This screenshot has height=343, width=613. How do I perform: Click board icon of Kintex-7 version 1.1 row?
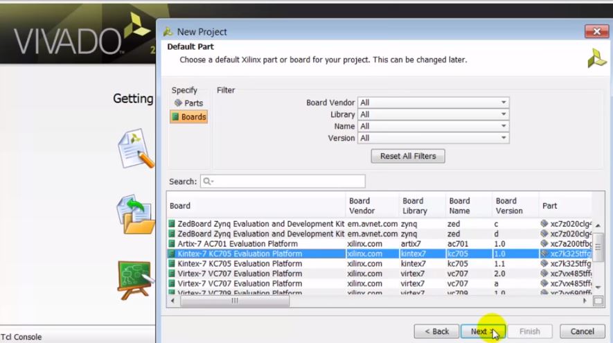click(x=172, y=263)
